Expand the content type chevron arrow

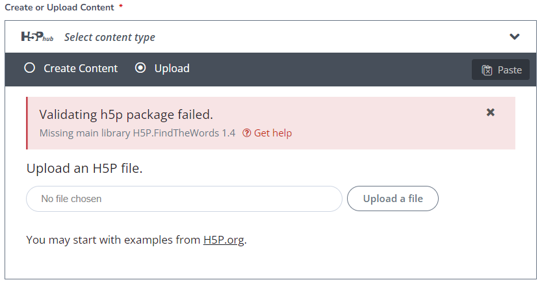coord(514,36)
